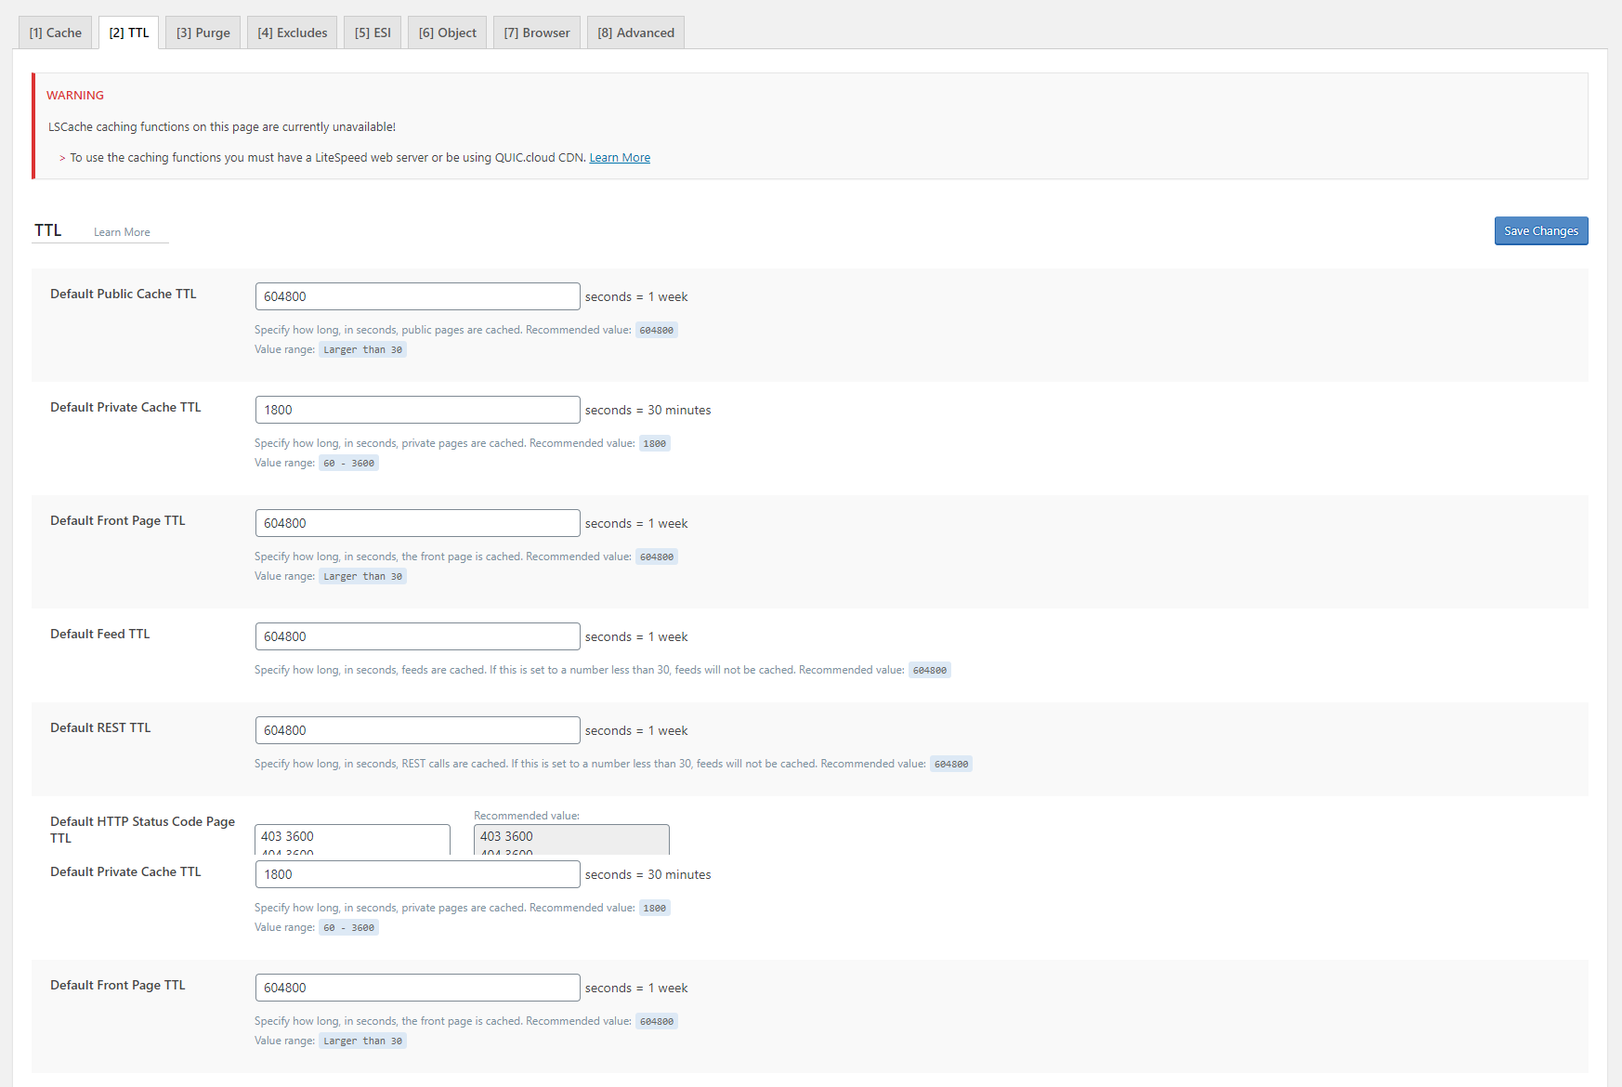Focus the Default Public Cache TTL input

pos(418,296)
